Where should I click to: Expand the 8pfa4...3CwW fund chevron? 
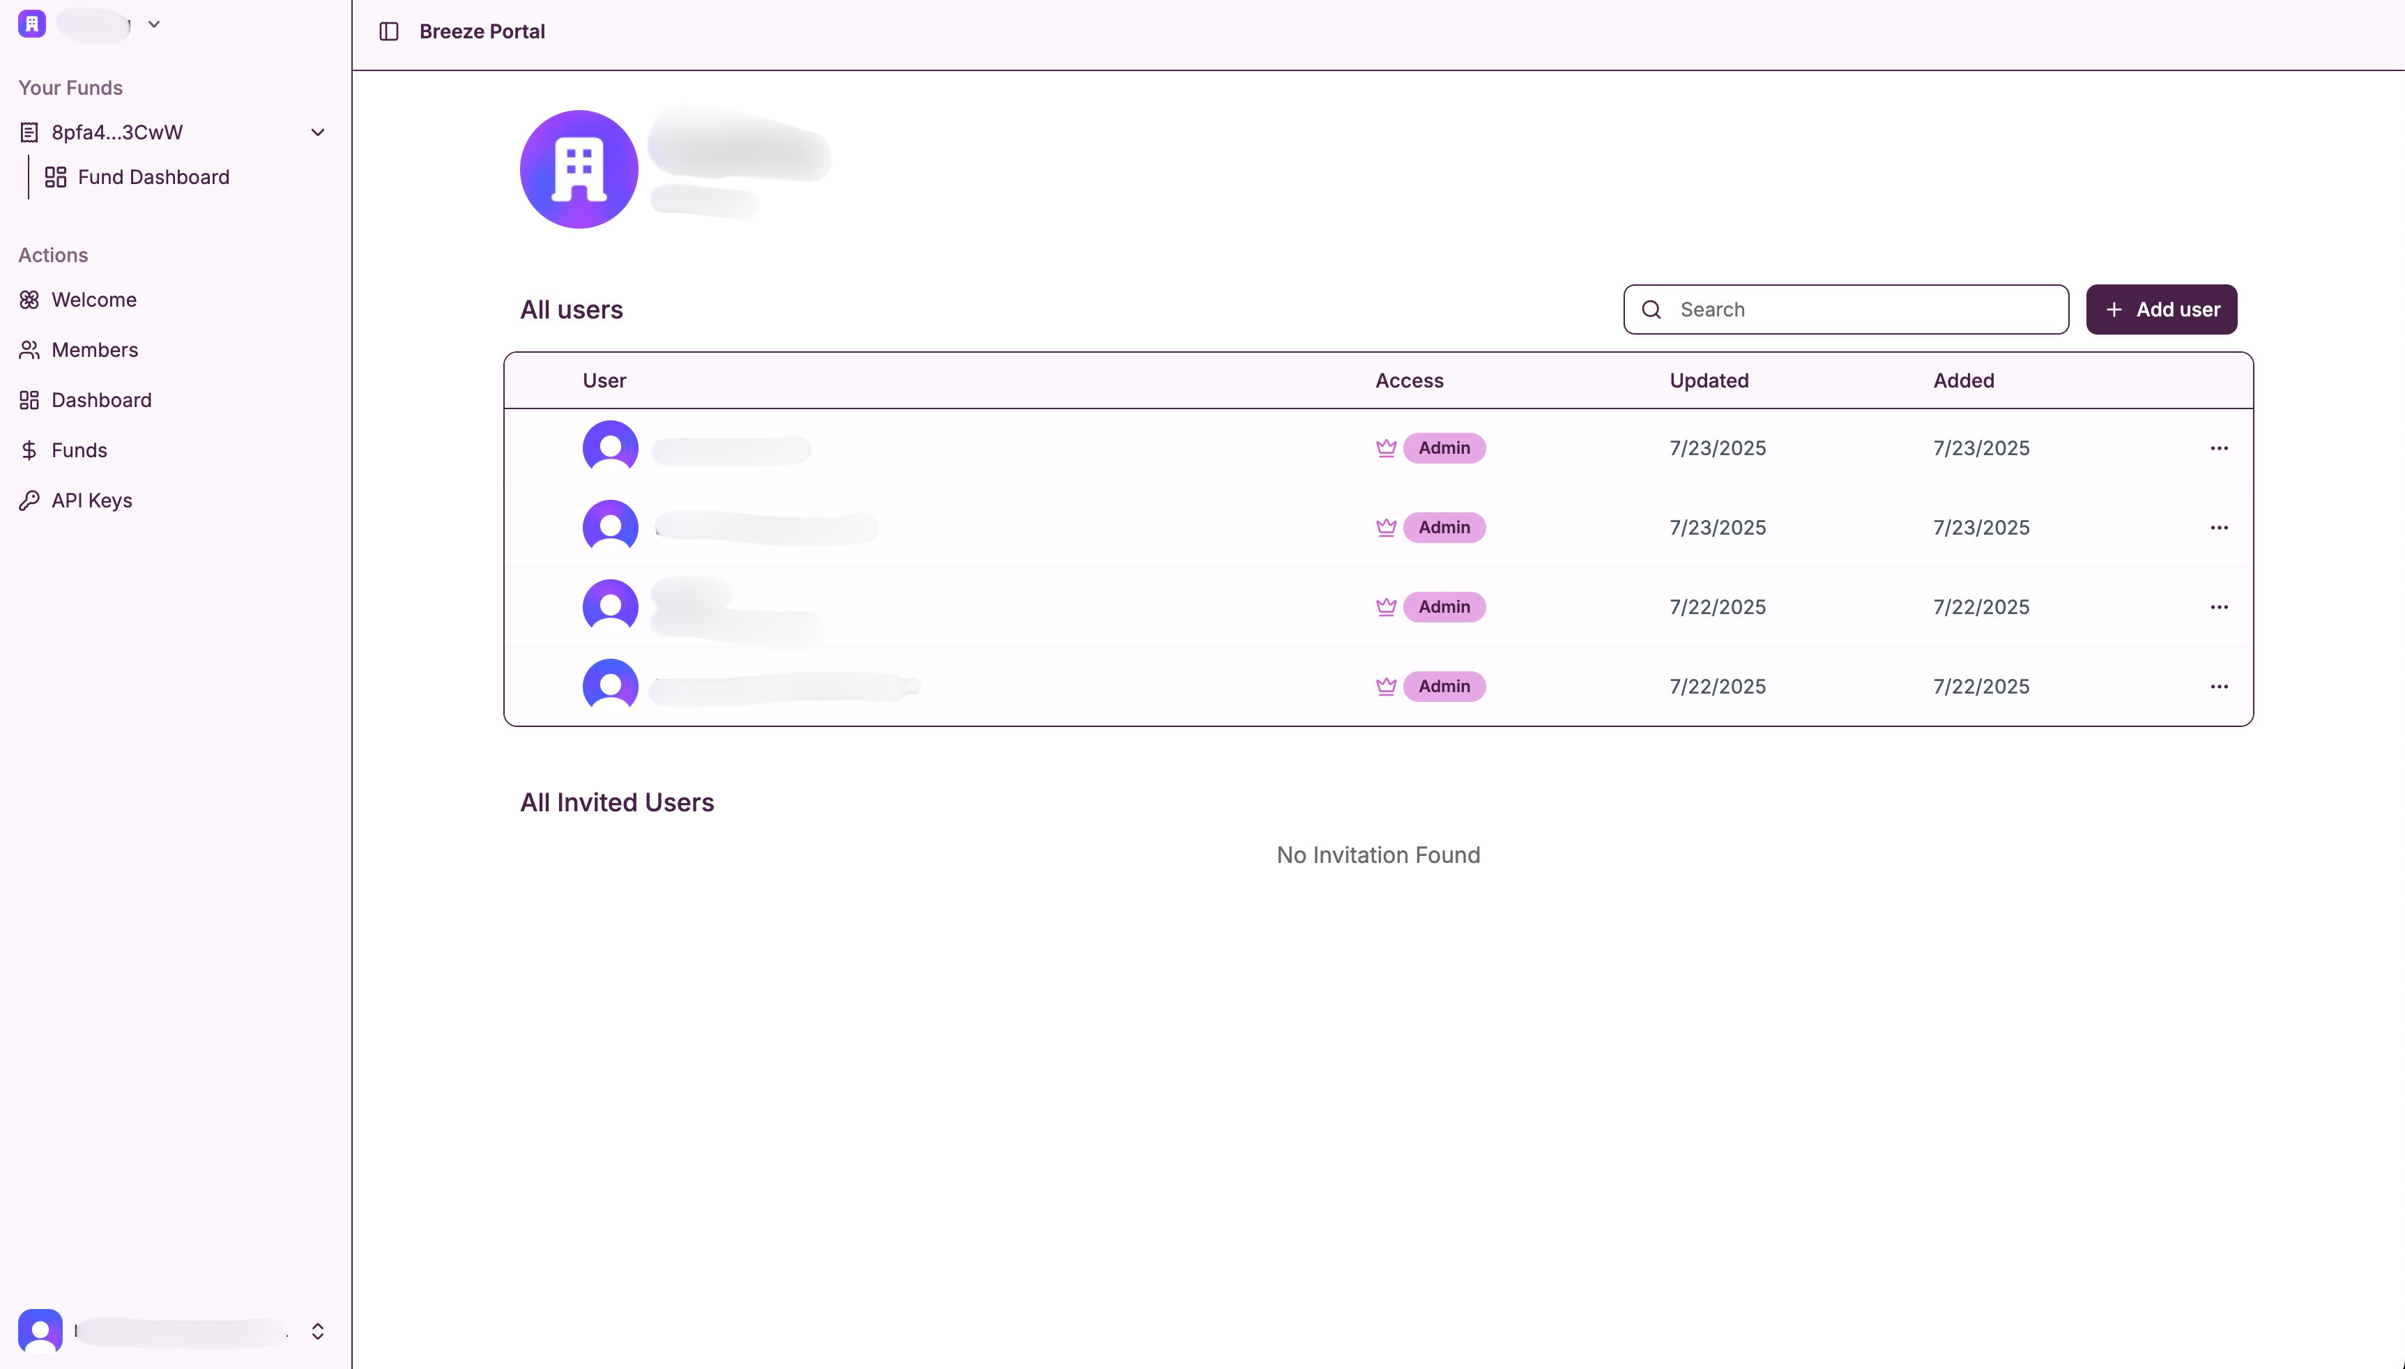[x=318, y=132]
